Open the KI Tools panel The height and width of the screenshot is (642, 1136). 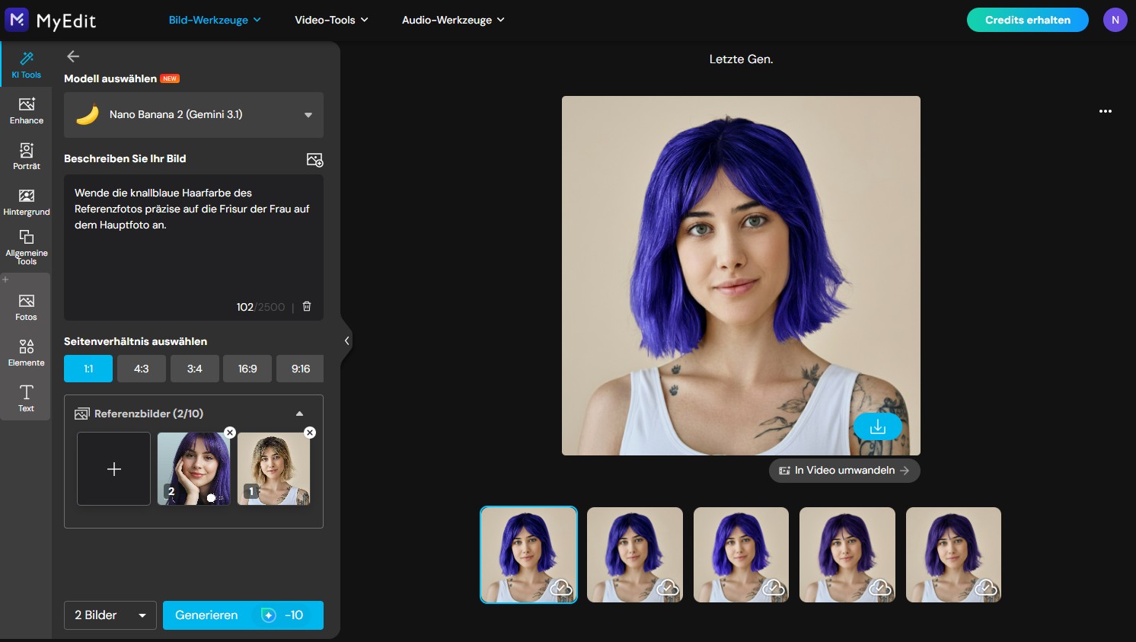pos(26,65)
